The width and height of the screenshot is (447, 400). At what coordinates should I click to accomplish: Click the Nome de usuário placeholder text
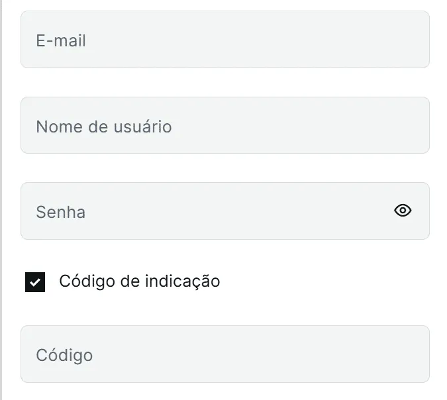[x=104, y=126]
